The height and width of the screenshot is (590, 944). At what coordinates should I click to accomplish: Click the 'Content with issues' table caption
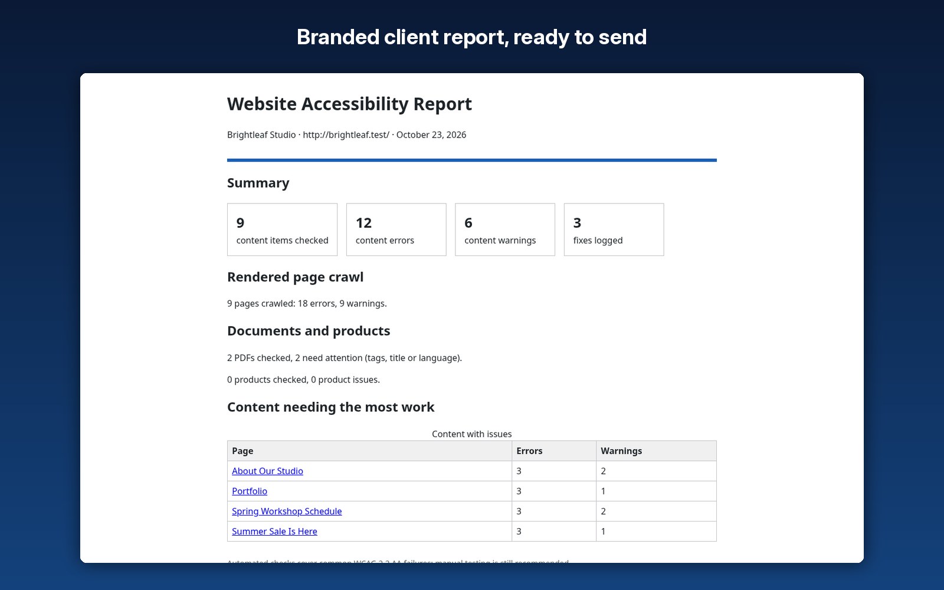[472, 434]
